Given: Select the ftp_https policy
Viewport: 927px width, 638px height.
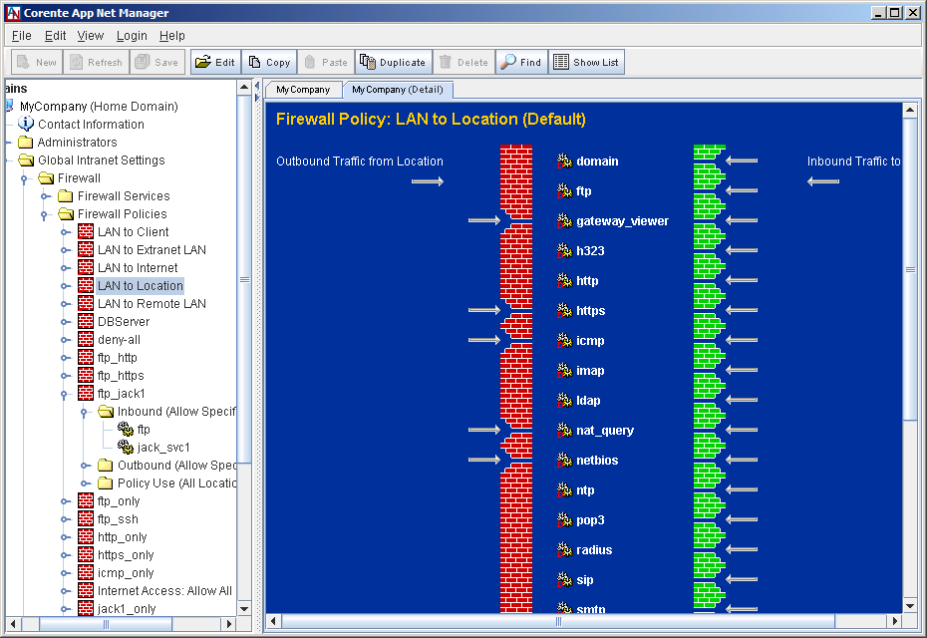Looking at the screenshot, I should (x=121, y=376).
